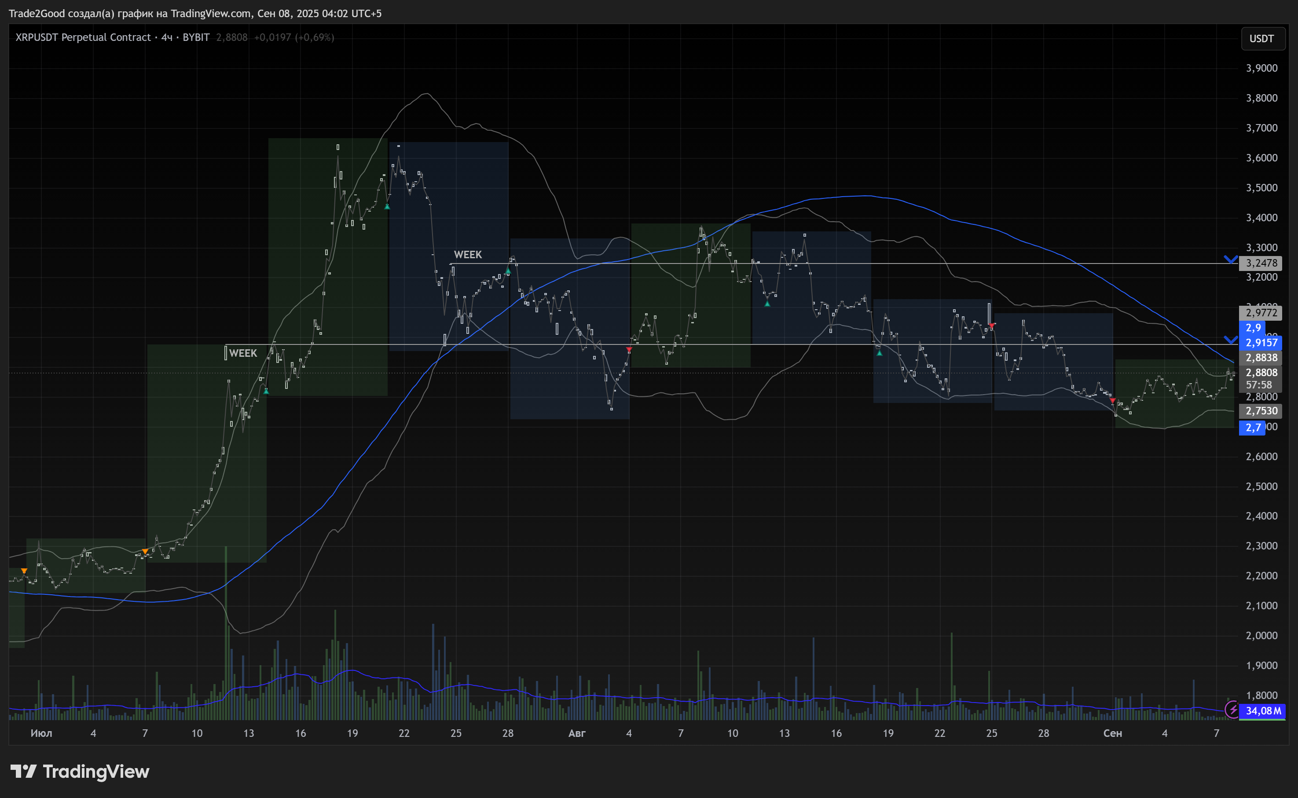1298x798 pixels.
Task: Click the orange triangle marker near July 7
Action: click(x=145, y=552)
